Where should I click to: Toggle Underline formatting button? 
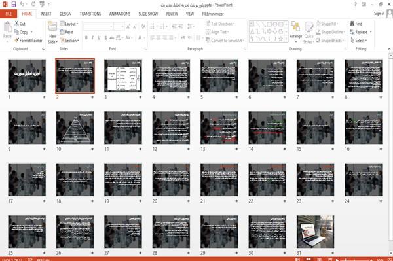[99, 37]
